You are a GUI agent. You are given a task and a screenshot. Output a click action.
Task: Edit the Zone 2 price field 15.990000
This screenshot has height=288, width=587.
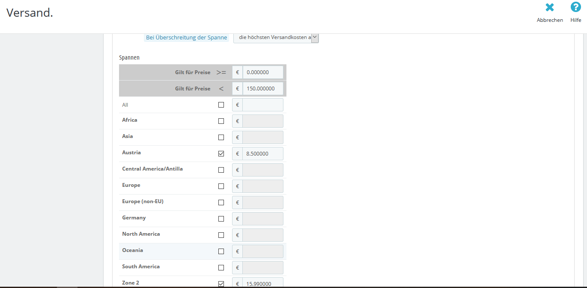click(x=263, y=283)
